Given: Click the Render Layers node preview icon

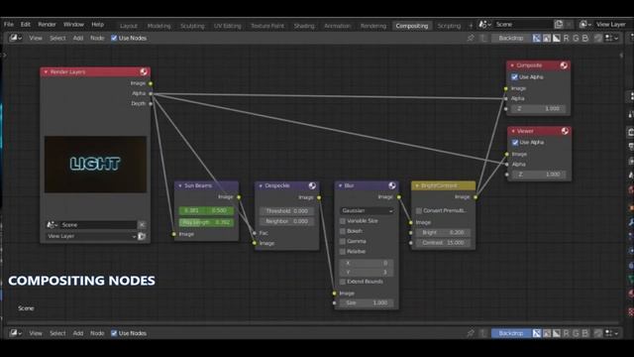Looking at the screenshot, I should pyautogui.click(x=144, y=71).
